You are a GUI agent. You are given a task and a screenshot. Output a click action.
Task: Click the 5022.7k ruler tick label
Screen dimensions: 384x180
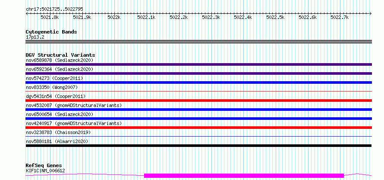tap(340, 17)
